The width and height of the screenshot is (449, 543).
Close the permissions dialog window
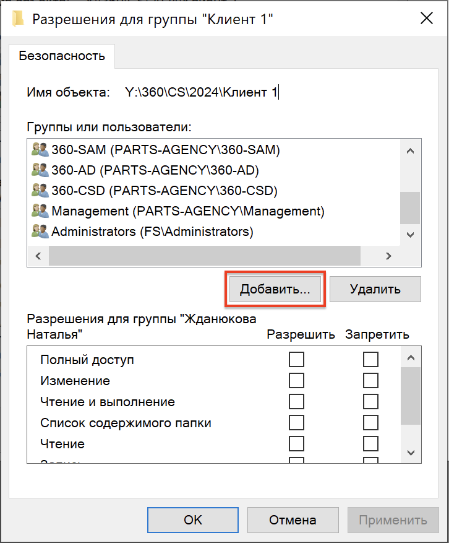click(x=426, y=19)
